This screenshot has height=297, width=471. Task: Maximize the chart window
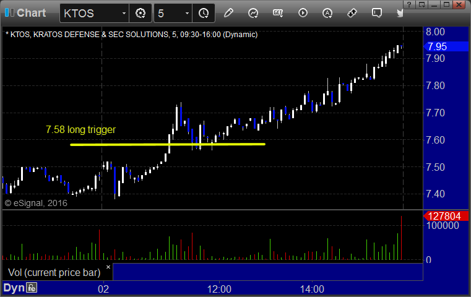click(446, 4)
